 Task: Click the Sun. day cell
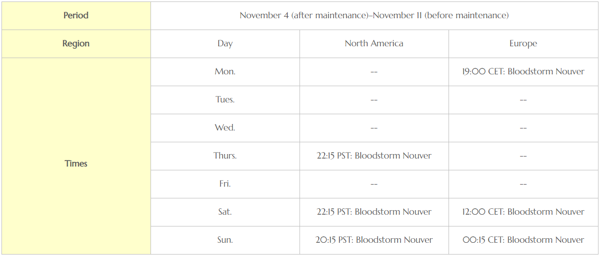[x=225, y=240]
